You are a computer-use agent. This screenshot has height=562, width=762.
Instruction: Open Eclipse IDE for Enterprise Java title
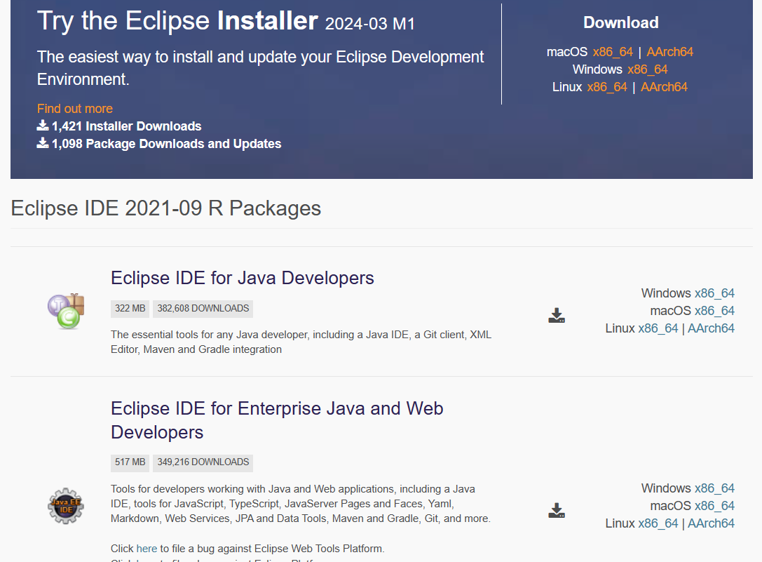click(x=277, y=420)
